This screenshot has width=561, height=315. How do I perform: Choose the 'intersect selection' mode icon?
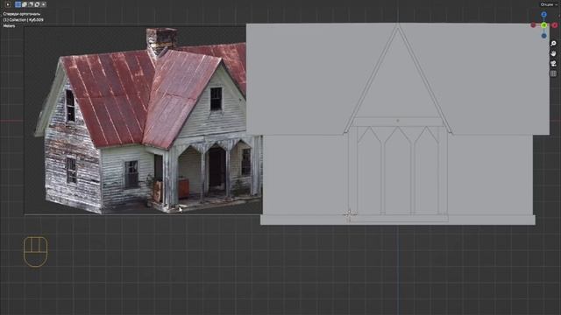tap(44, 4)
